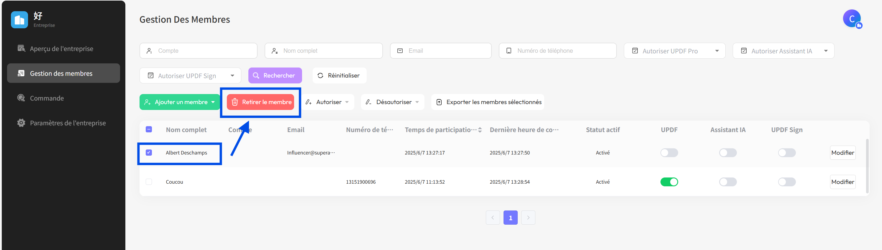This screenshot has width=882, height=250.
Task: Focus the Email search field
Action: [441, 51]
